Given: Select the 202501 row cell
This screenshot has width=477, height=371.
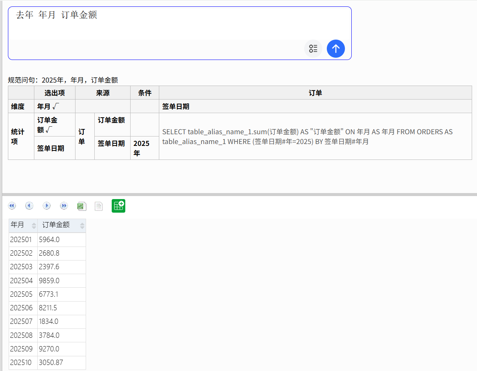Looking at the screenshot, I should tap(23, 240).
